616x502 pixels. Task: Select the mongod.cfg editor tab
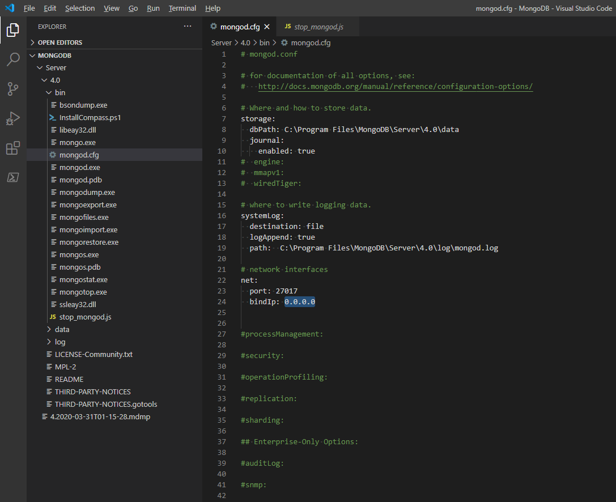pos(240,27)
